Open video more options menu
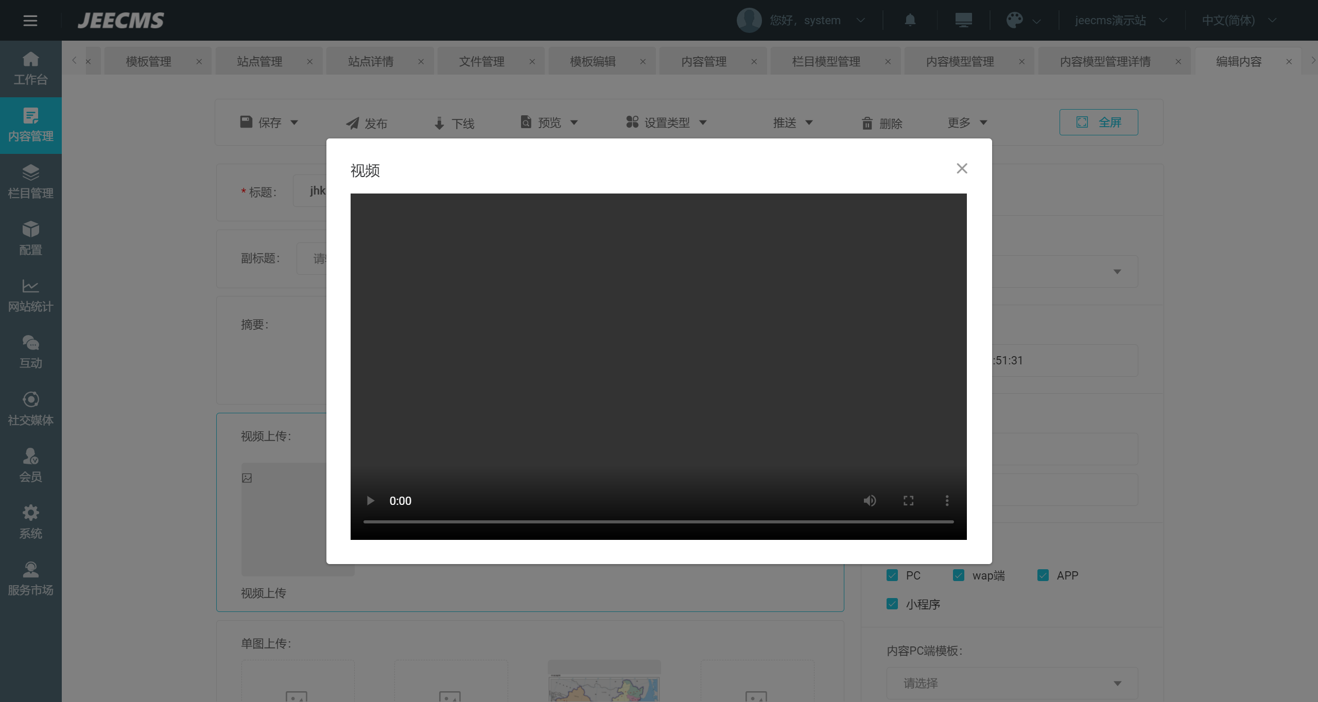Screen dimensions: 1318x702 [x=947, y=501]
